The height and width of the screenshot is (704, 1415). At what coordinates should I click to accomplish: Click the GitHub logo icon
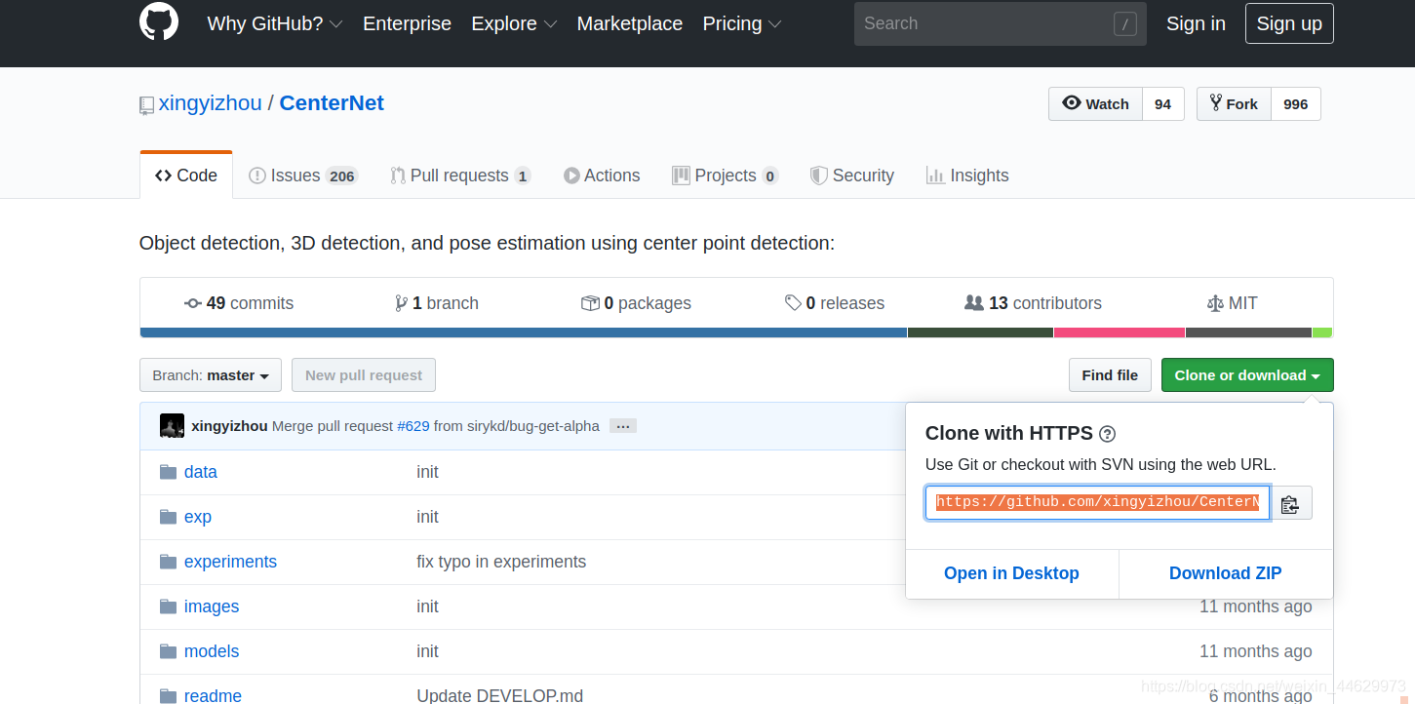(x=159, y=21)
